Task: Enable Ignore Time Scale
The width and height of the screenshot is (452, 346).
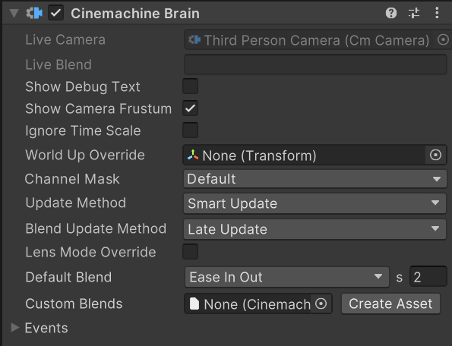Action: pos(190,130)
